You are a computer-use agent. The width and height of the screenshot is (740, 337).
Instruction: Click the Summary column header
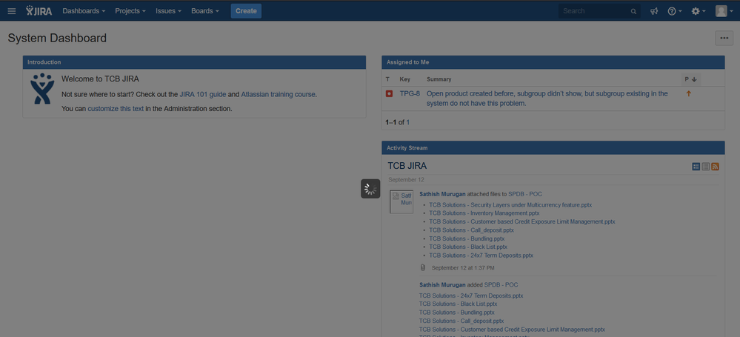coord(439,79)
